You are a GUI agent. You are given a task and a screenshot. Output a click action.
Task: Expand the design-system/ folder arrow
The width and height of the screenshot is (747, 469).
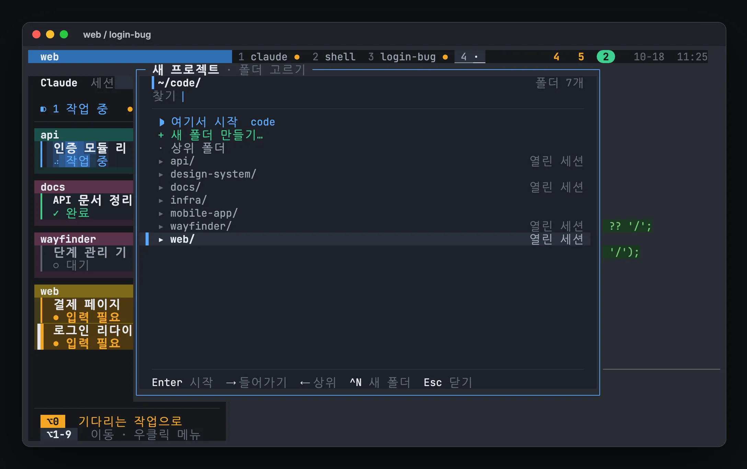point(161,174)
